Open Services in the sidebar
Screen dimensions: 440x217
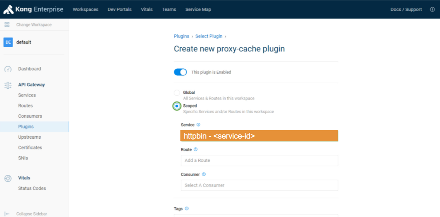pyautogui.click(x=27, y=95)
